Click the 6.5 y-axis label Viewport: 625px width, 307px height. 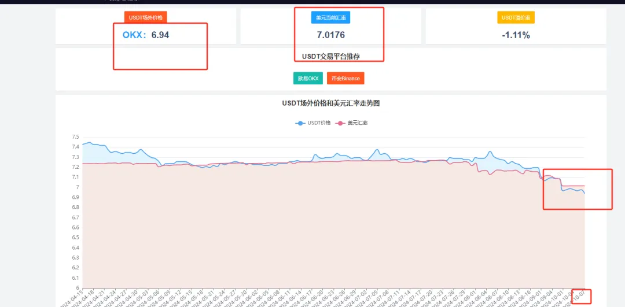[76, 238]
